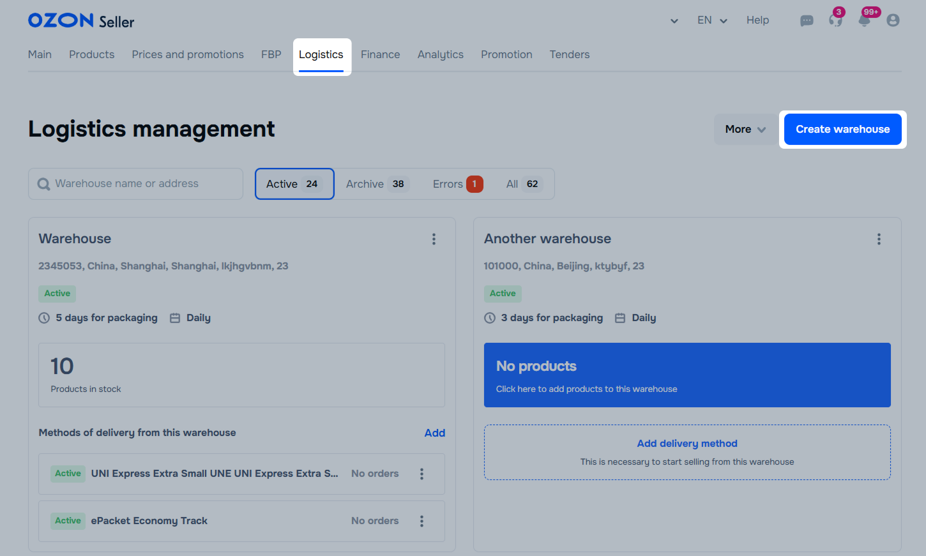Select the Logistics tab
The height and width of the screenshot is (556, 926).
pyautogui.click(x=321, y=56)
